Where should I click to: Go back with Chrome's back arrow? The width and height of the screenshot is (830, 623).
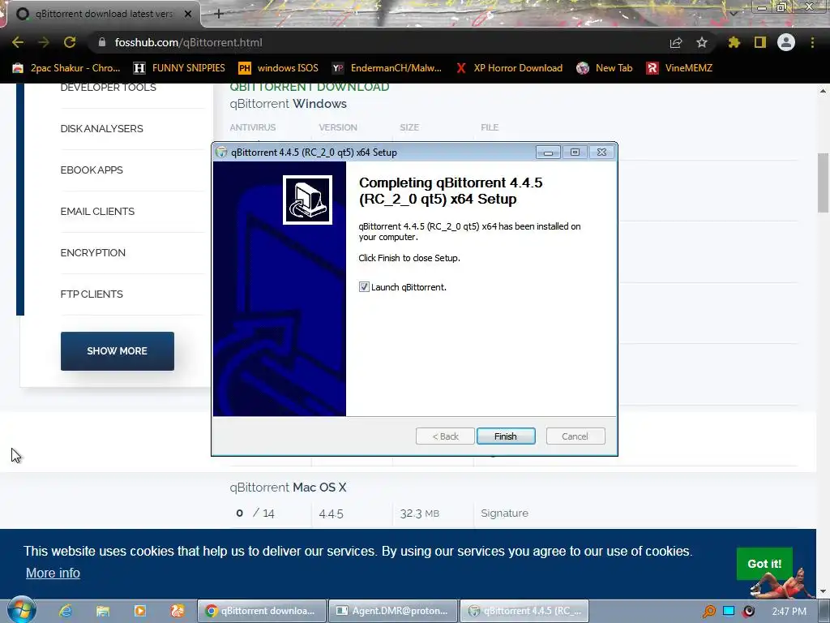click(18, 42)
